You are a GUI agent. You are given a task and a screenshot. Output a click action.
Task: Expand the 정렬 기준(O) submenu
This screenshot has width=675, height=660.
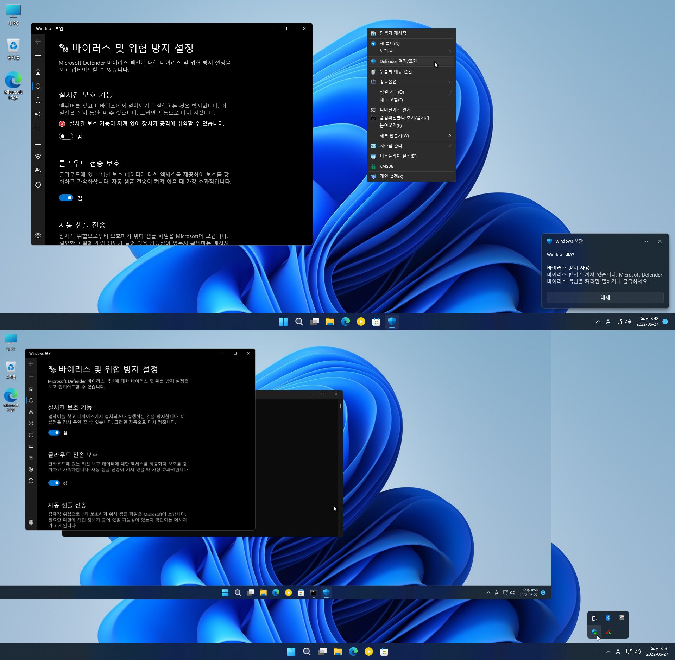[x=411, y=92]
